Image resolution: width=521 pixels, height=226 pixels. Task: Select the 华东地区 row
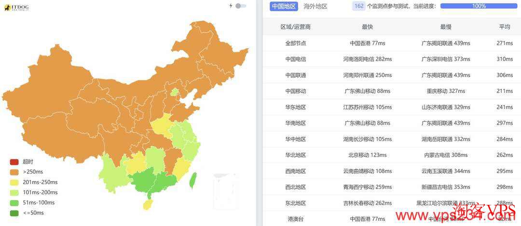(295, 107)
